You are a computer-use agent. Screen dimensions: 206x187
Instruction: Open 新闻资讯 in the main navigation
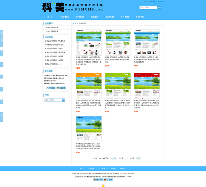[80, 17]
